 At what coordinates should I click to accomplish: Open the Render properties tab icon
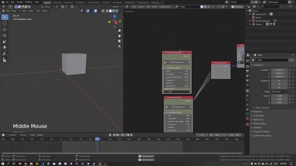point(247,66)
